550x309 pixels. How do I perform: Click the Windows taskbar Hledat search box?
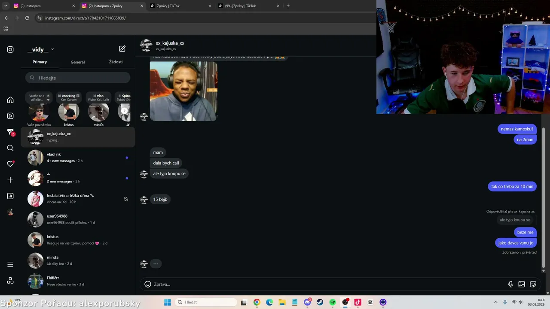(206, 302)
